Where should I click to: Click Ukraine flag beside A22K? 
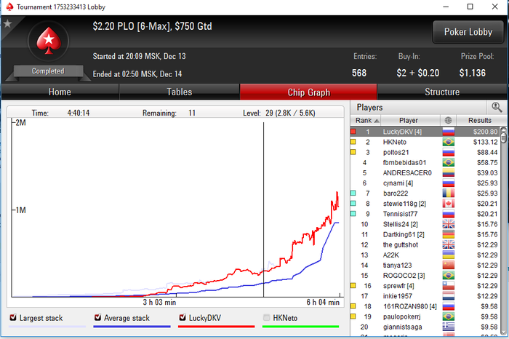tap(449, 255)
